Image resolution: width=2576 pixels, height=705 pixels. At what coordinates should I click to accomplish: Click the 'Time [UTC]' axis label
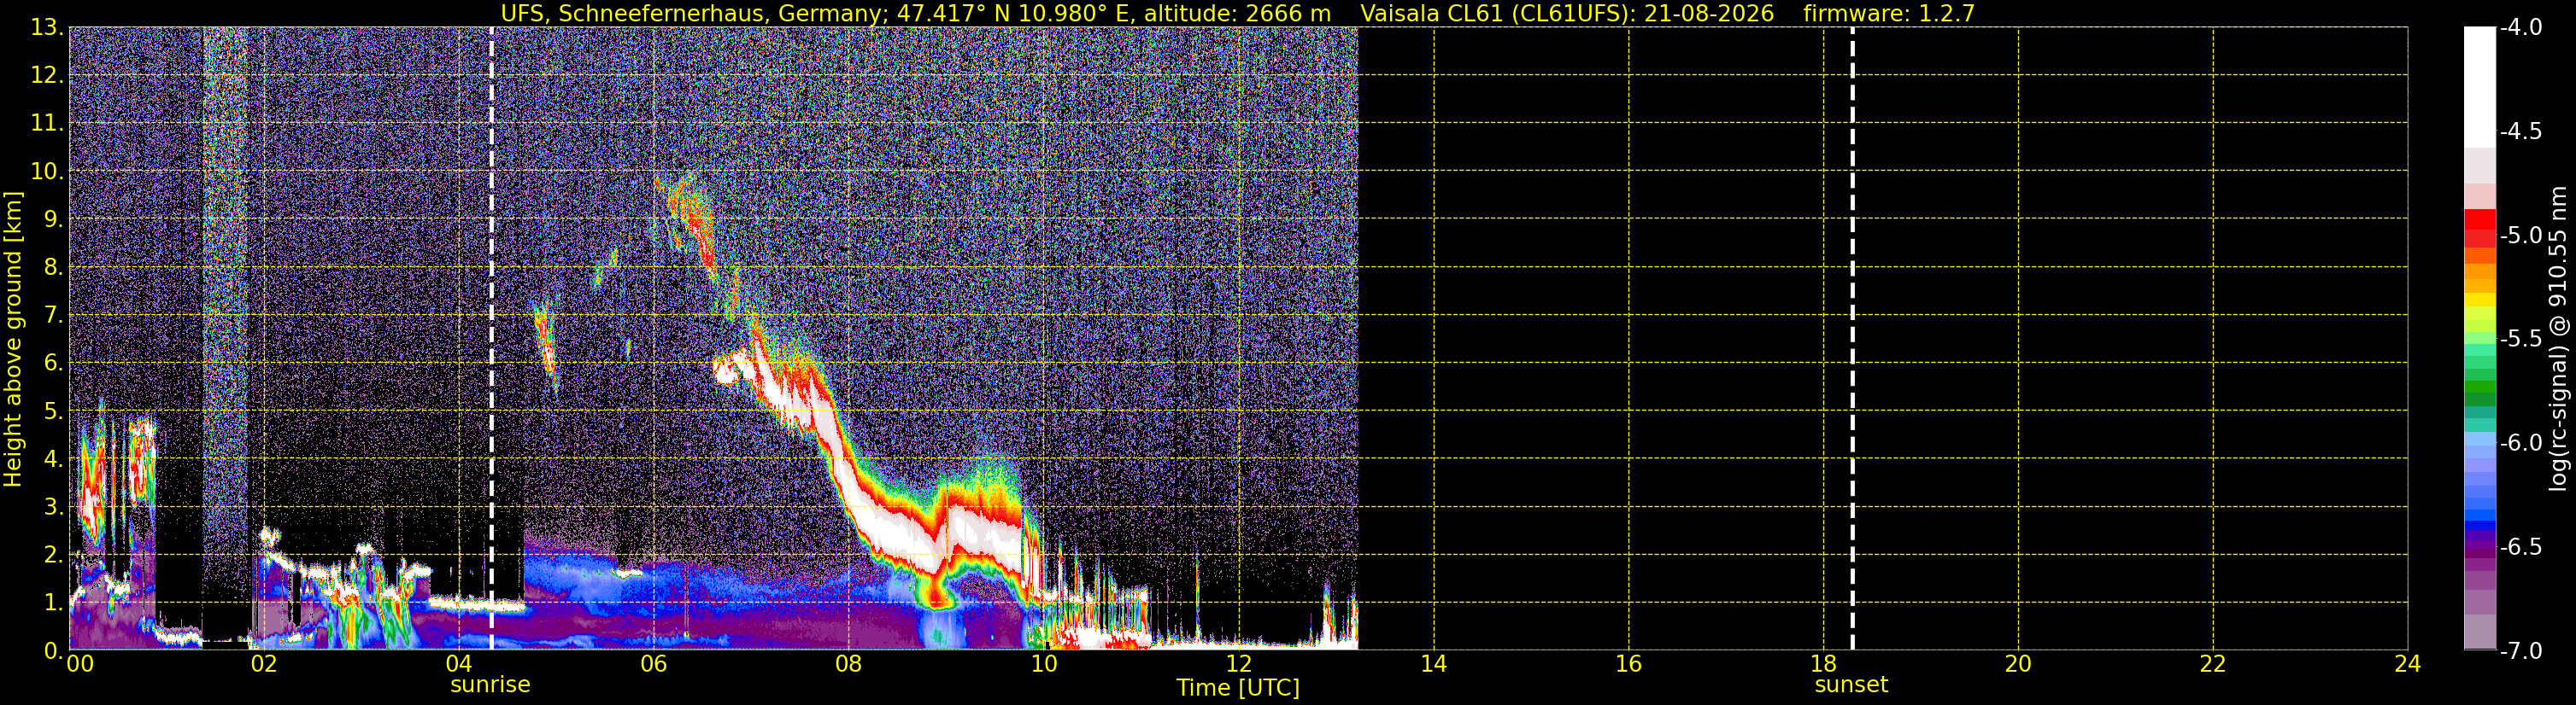click(x=1238, y=688)
